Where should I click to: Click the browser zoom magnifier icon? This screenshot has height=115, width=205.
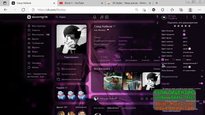tap(137, 10)
